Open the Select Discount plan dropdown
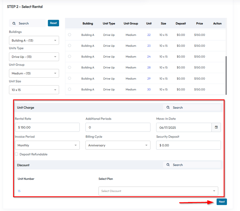This screenshot has height=211, width=240. tap(158, 191)
